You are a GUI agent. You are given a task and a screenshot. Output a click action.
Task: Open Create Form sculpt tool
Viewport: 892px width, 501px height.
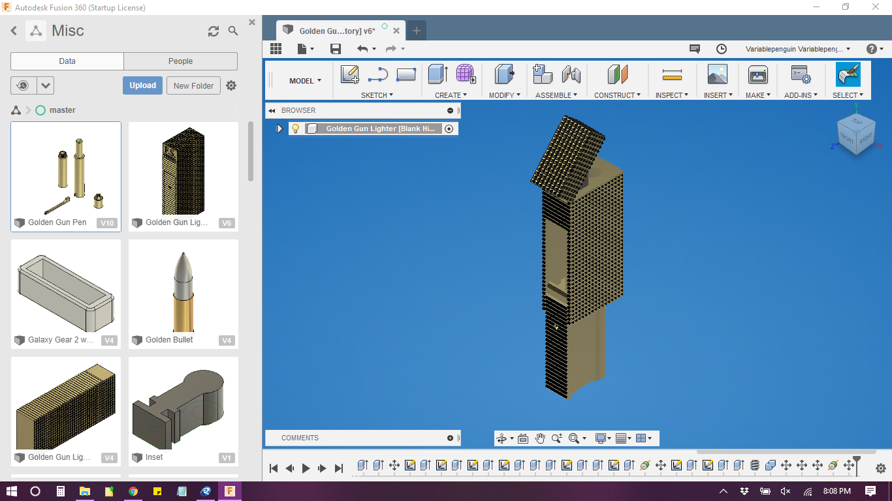click(x=466, y=74)
